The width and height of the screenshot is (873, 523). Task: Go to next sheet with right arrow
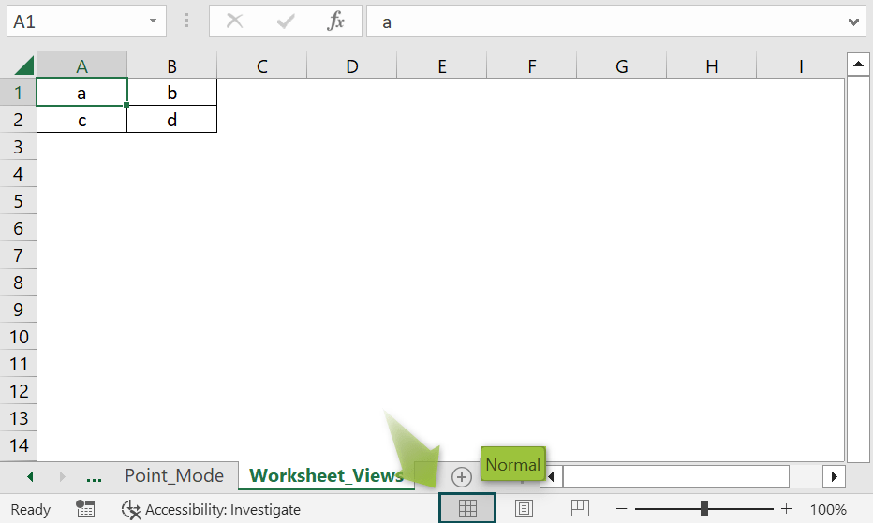[x=62, y=477]
